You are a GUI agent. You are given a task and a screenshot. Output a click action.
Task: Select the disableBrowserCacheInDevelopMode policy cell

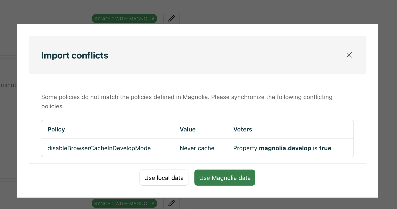(99, 148)
